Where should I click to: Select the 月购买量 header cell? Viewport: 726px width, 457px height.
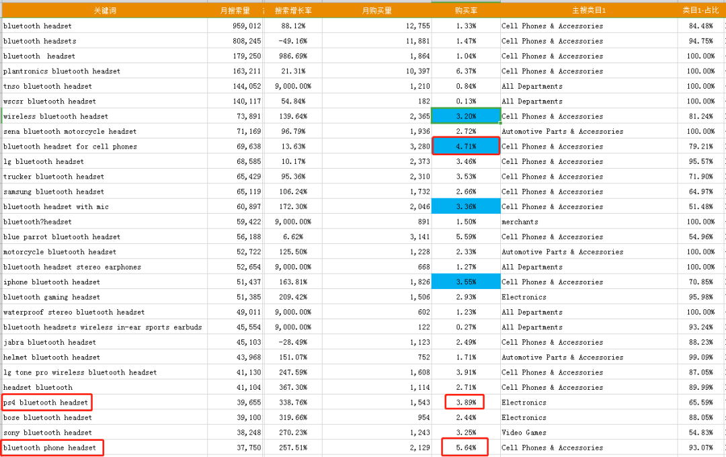[376, 11]
